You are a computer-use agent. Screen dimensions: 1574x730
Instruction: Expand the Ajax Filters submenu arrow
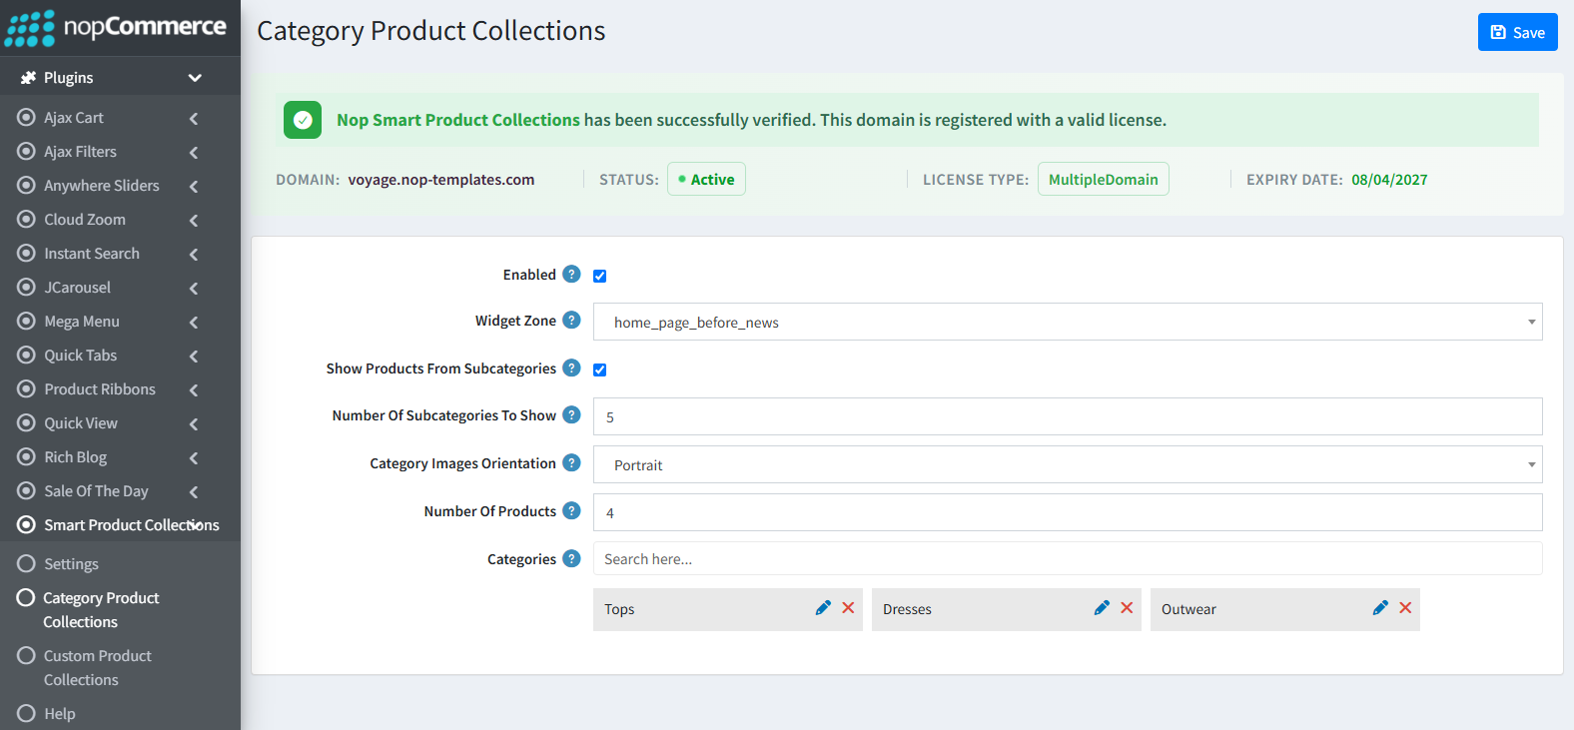coord(194,152)
